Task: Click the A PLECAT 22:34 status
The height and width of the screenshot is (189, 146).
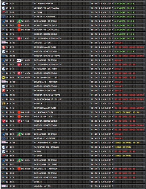Action: 124,52
